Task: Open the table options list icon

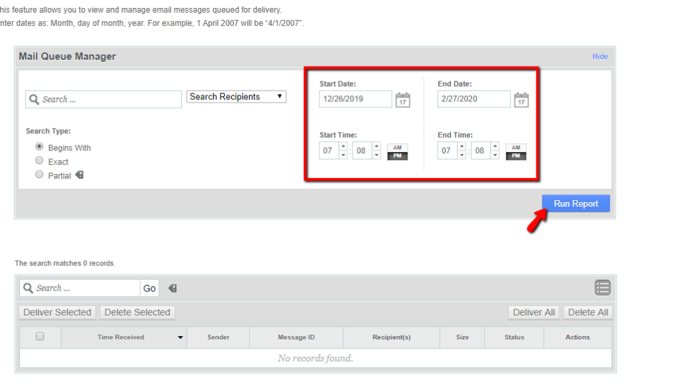Action: click(x=603, y=288)
